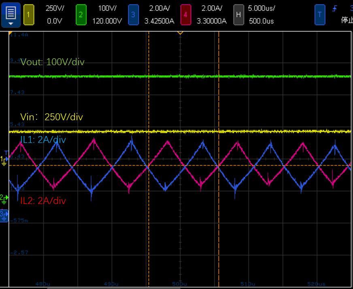Click the T trigger settings badge

click(x=320, y=15)
